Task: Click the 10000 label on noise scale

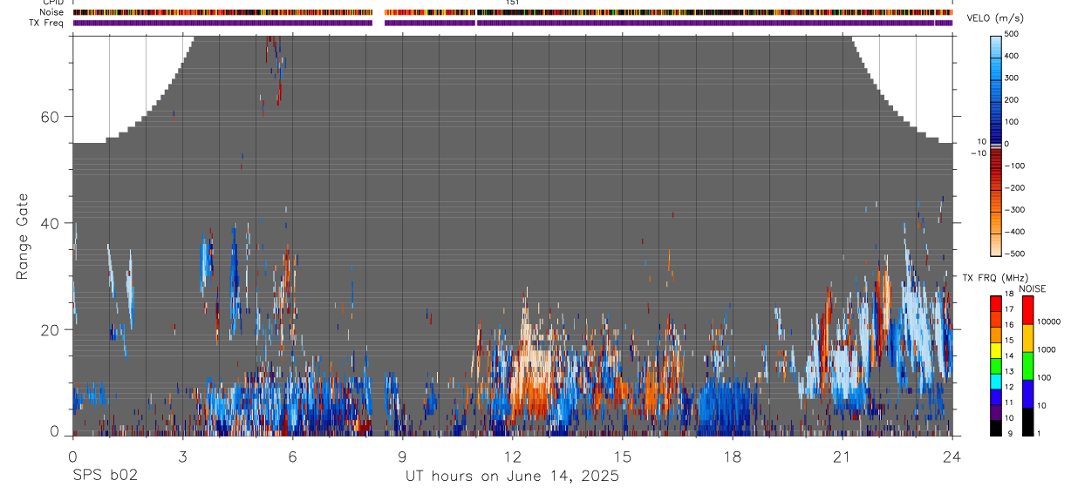Action: tap(1048, 321)
